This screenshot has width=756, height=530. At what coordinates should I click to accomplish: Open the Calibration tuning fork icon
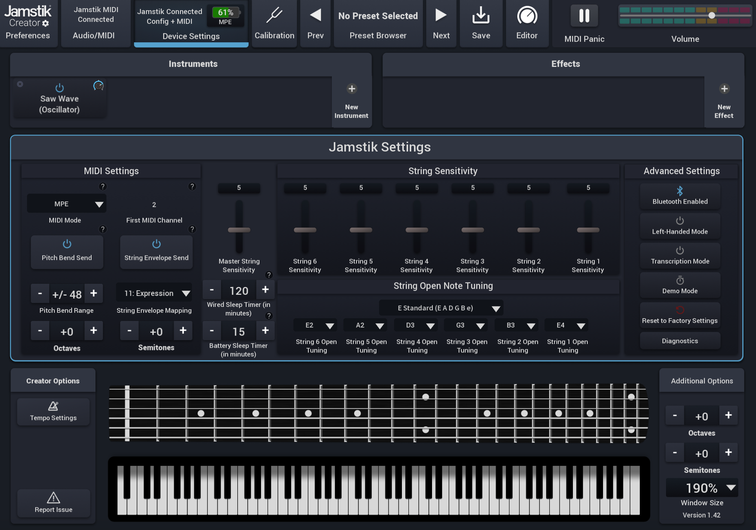point(274,16)
